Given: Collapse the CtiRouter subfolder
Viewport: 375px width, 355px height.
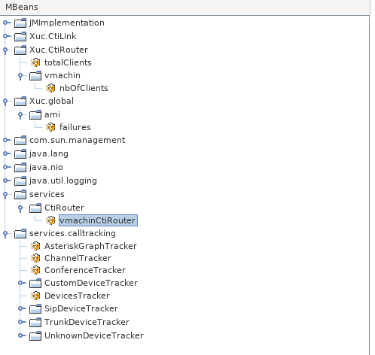Looking at the screenshot, I should click(x=20, y=208).
